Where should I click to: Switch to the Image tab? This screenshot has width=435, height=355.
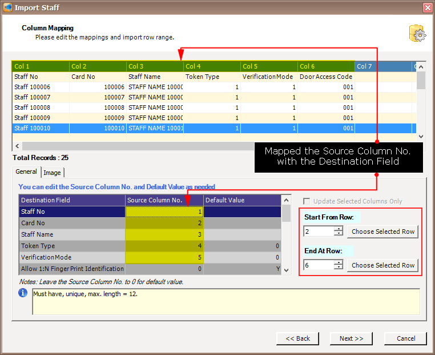click(52, 173)
